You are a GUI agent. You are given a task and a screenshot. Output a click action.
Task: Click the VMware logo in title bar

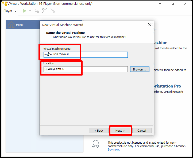coord(5,3)
